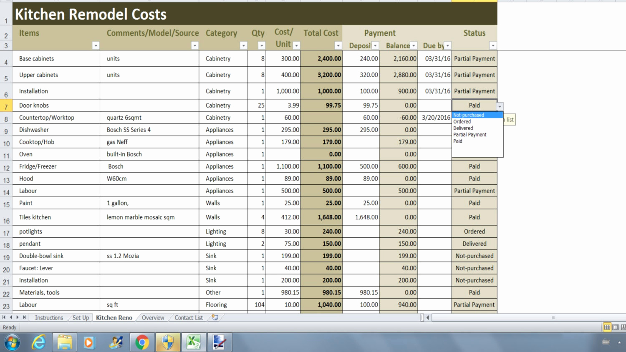Select the 'quartz 6sqmt' comment cell

(149, 118)
